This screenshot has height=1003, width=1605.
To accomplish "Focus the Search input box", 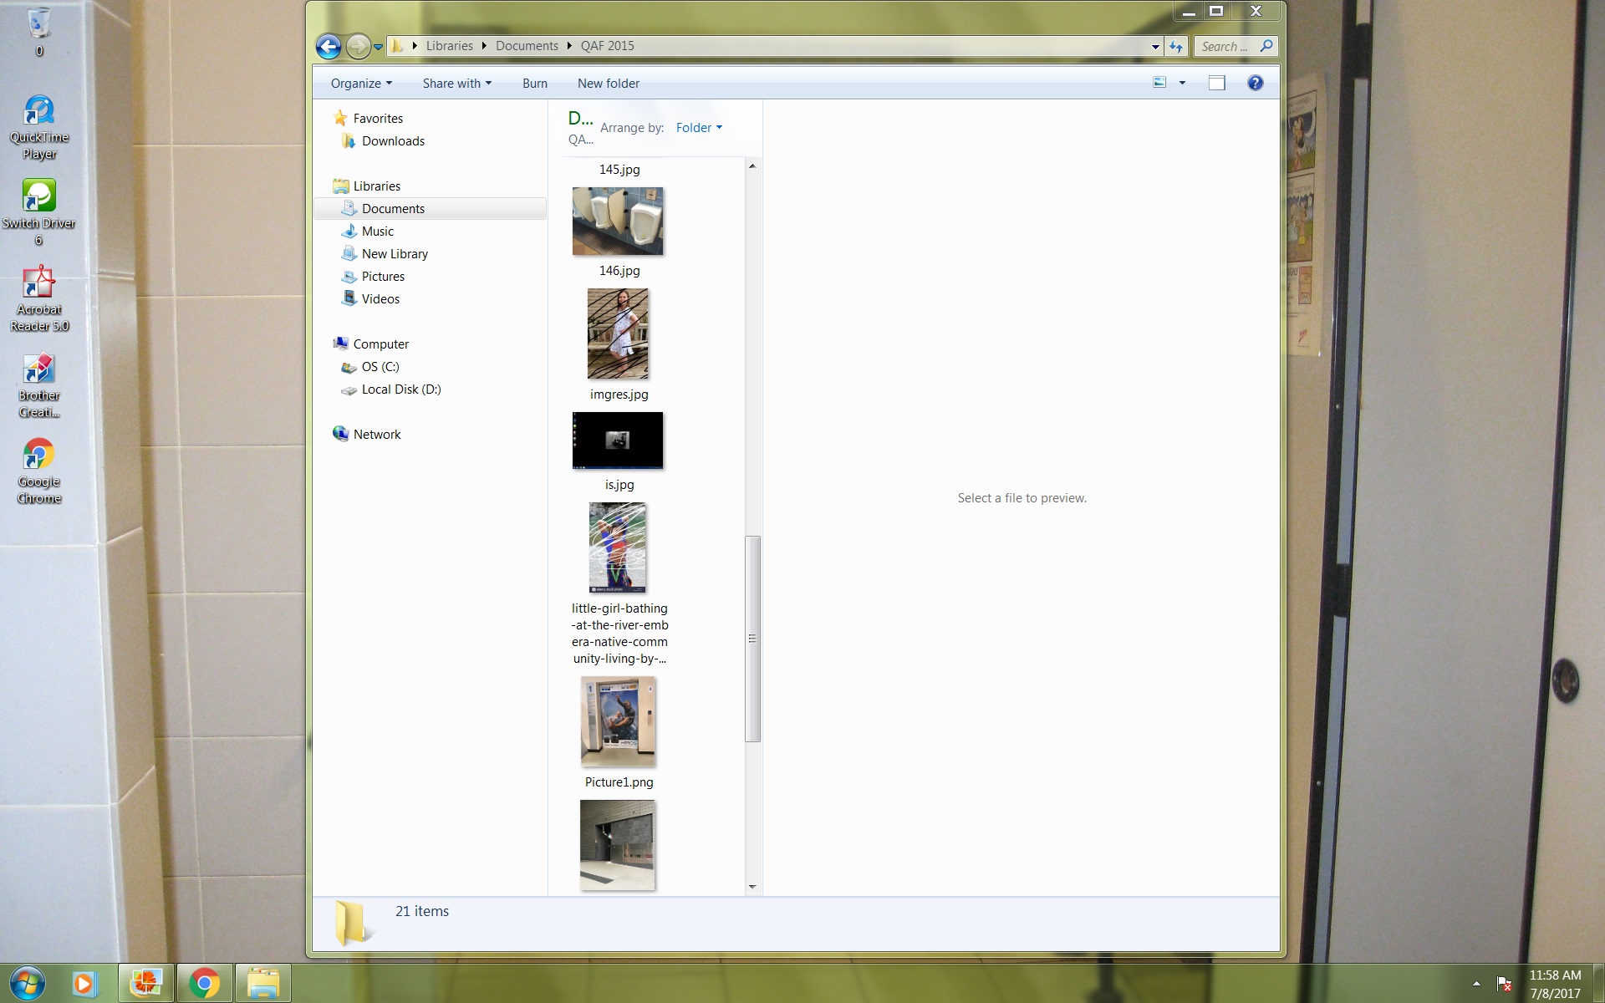I will (1226, 47).
